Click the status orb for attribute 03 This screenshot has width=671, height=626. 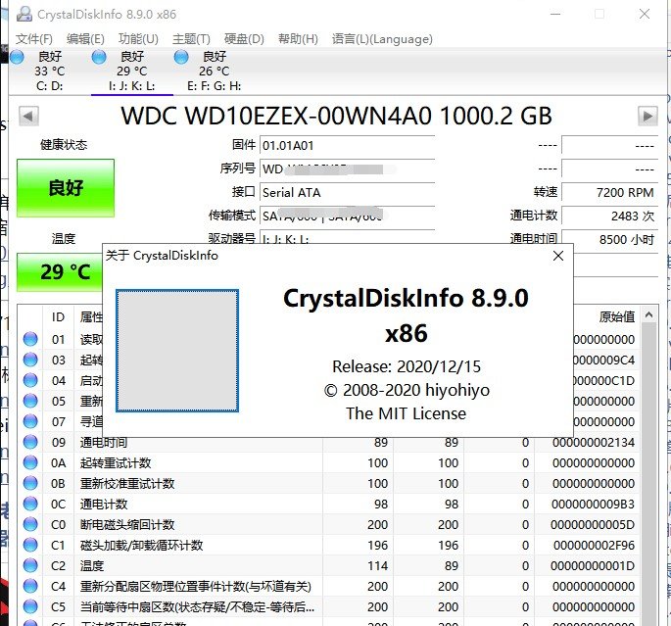(30, 360)
